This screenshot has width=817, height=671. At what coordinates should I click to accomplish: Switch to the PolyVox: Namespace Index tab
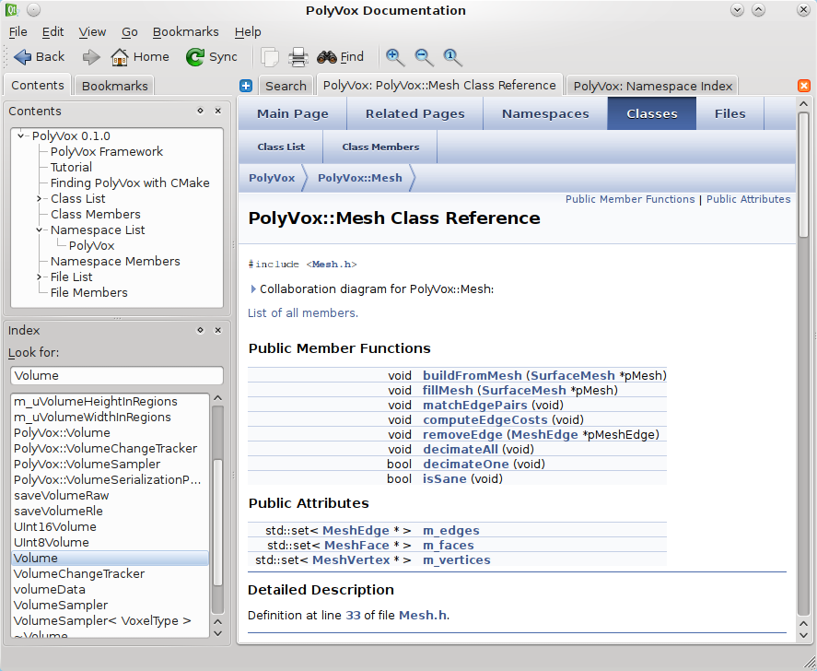click(x=652, y=86)
